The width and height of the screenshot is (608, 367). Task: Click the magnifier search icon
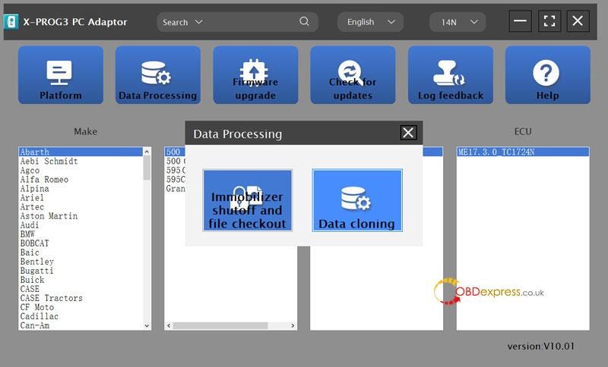pyautogui.click(x=305, y=21)
